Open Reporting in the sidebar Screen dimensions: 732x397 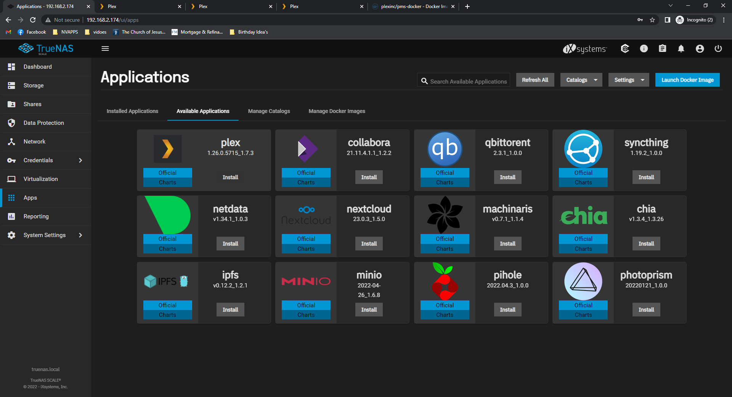[46, 216]
